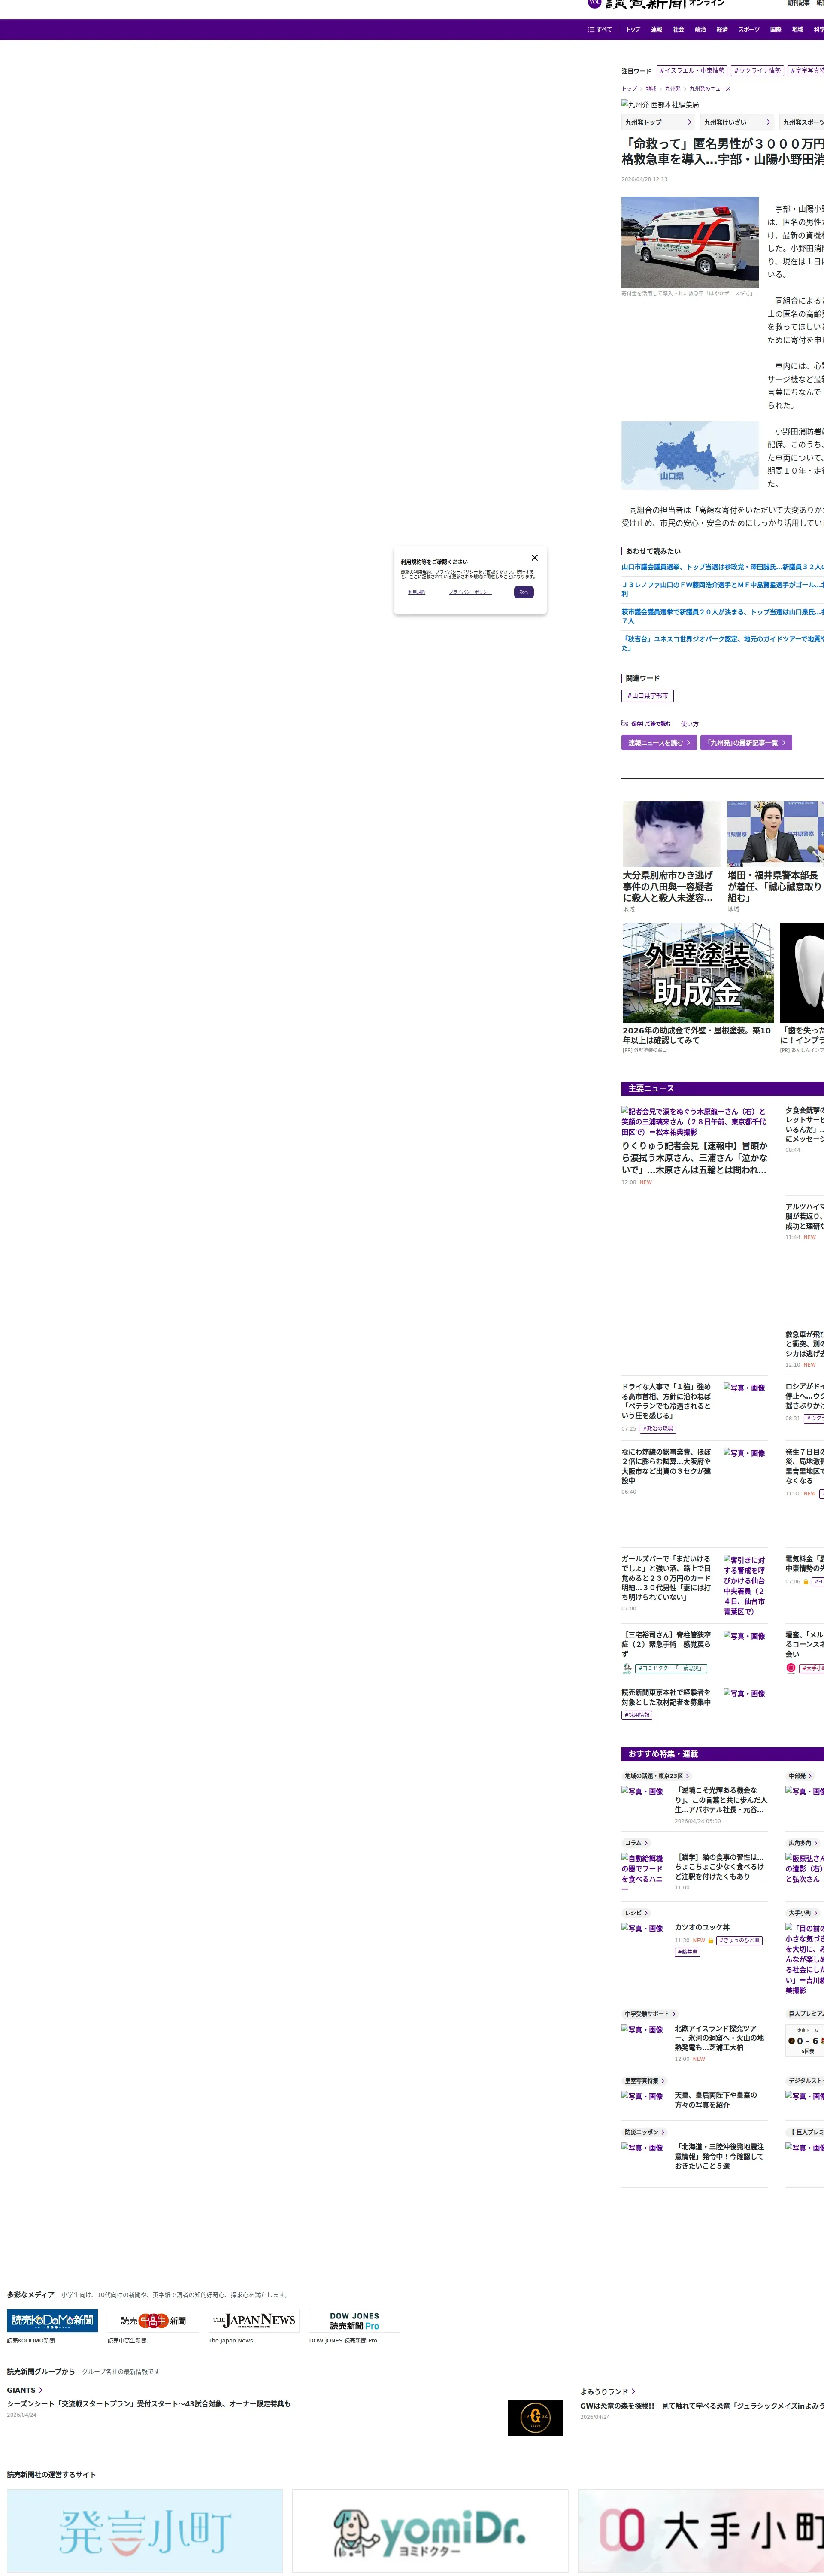
Task: Open the ドライな人事で「１強」 article
Action: click(667, 1401)
